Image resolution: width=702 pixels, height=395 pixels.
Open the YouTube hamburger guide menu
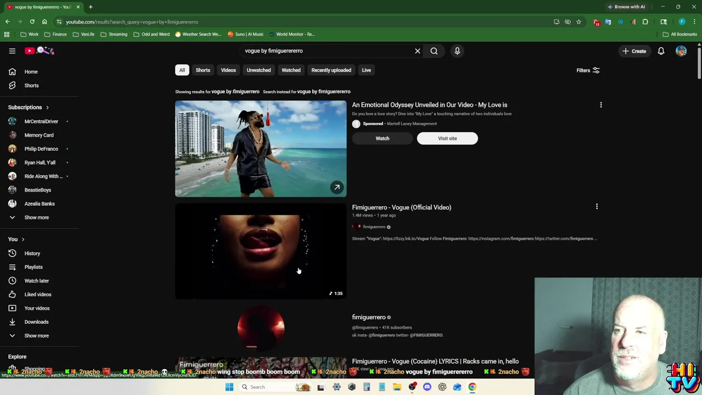[12, 51]
